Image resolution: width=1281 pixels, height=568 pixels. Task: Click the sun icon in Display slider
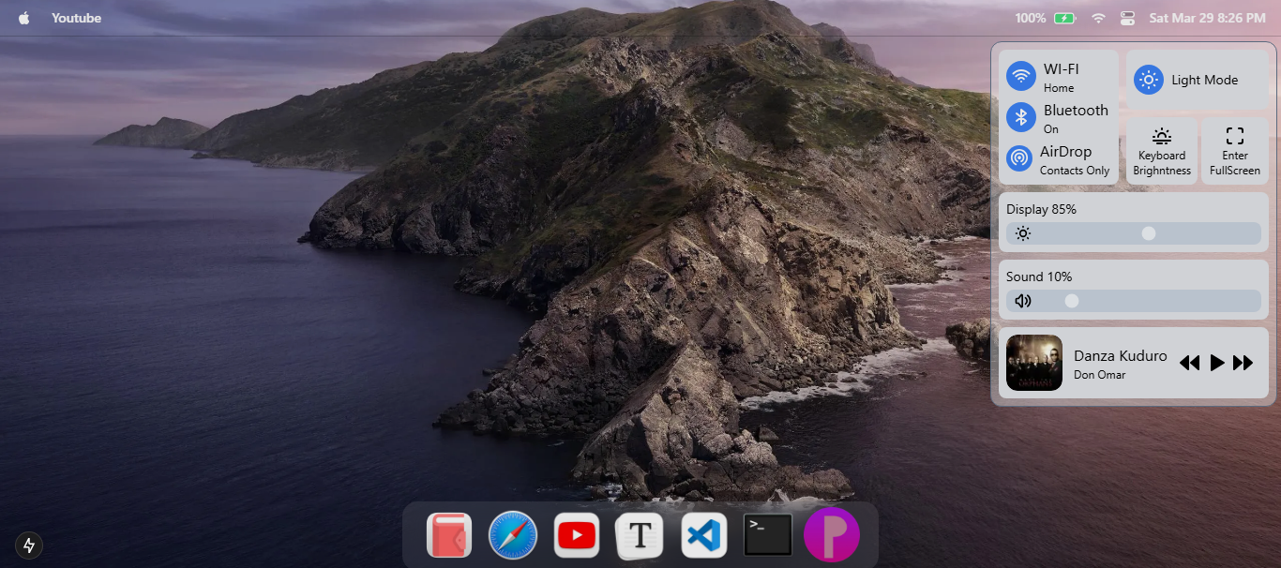(x=1023, y=233)
